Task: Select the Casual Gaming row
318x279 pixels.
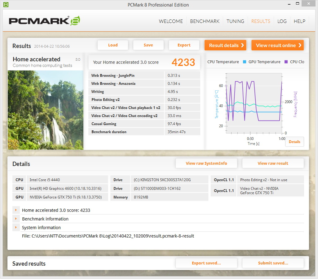Action: pyautogui.click(x=144, y=124)
